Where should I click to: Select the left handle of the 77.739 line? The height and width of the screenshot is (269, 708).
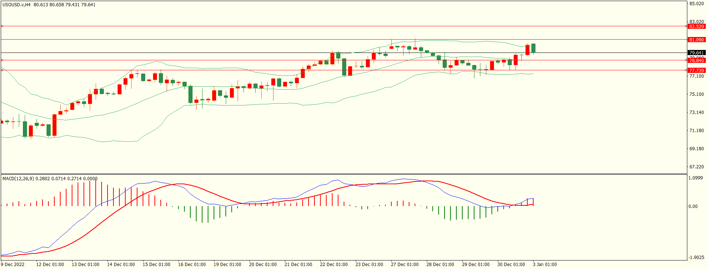2,70
